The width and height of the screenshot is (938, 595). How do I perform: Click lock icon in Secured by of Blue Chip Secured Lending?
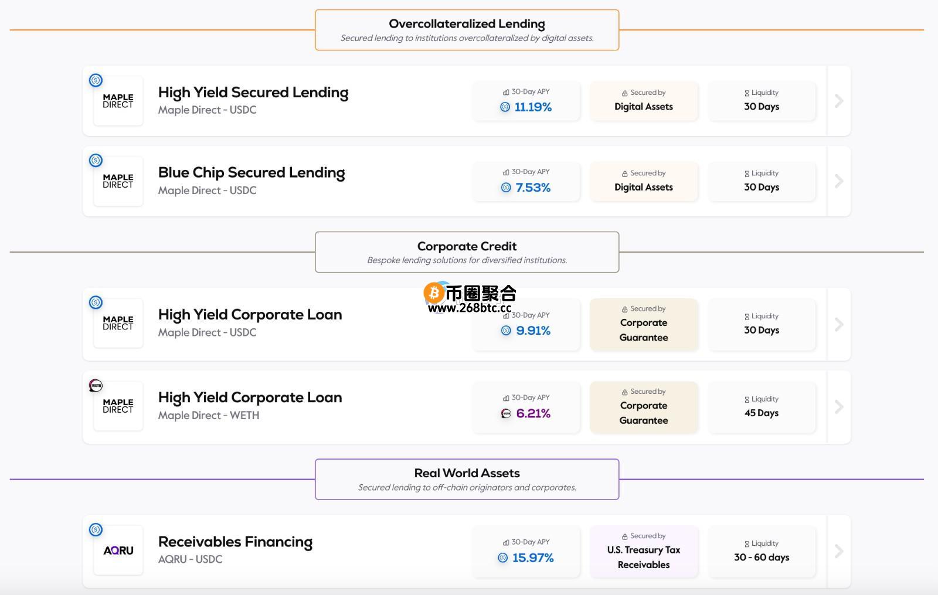pos(625,174)
